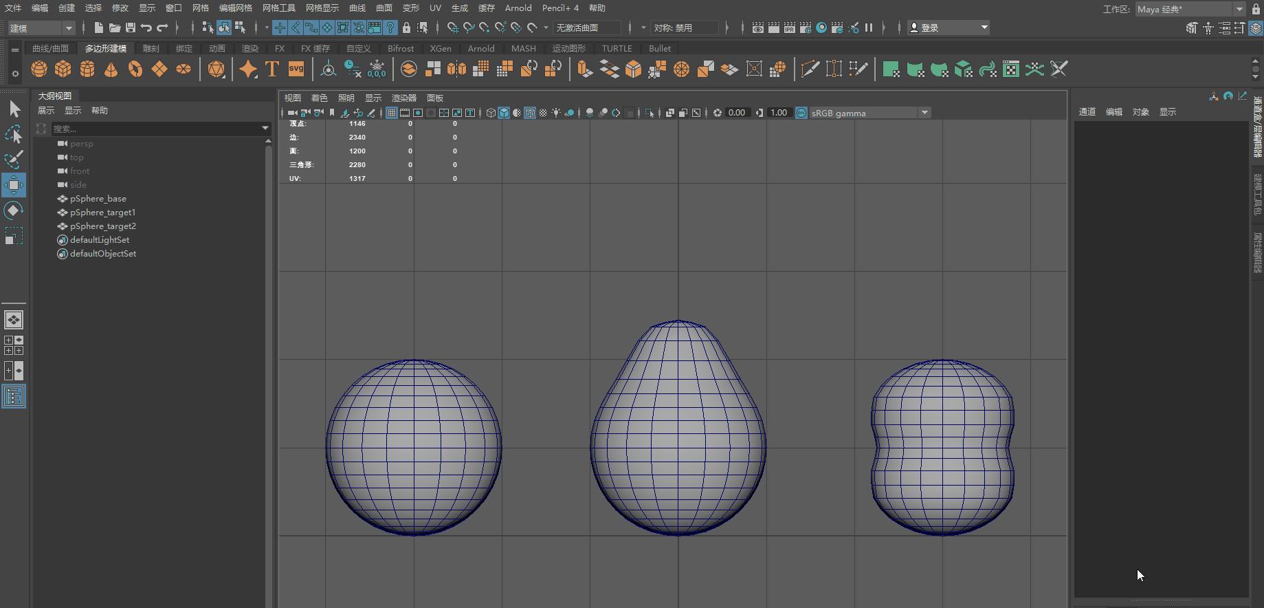
Task: Select the Move tool in the toolbox
Action: click(x=14, y=185)
